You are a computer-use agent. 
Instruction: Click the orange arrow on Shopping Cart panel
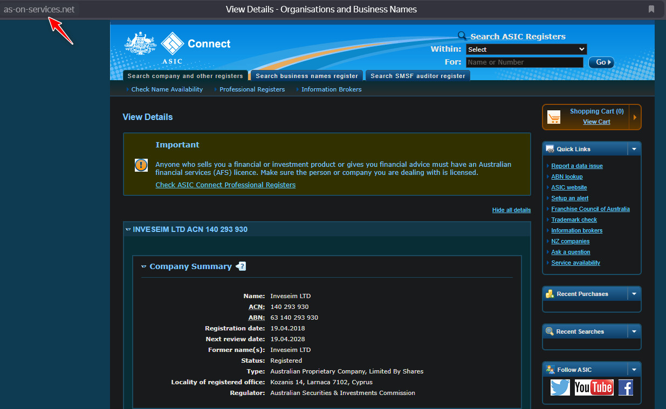tap(635, 117)
